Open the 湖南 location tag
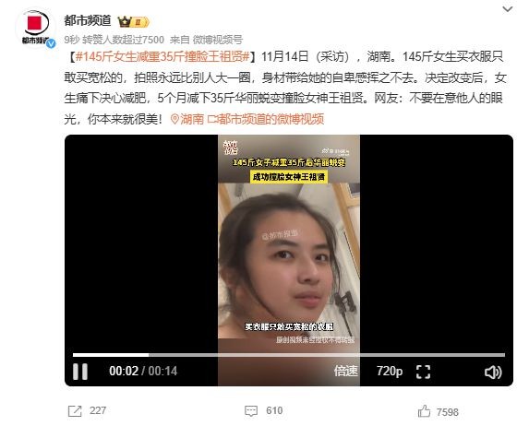 (x=186, y=119)
